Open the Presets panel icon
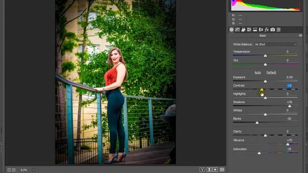 pos(279,30)
